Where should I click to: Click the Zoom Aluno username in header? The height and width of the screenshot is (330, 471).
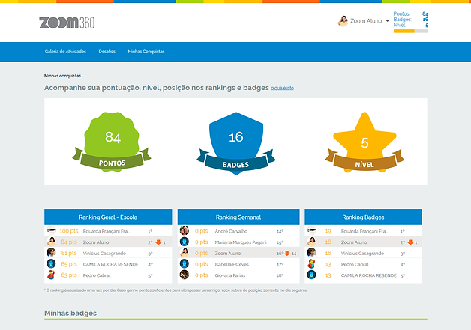point(366,21)
